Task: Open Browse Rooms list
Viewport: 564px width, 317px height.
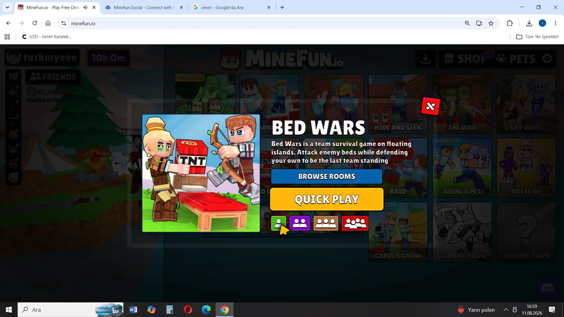Action: 327,176
